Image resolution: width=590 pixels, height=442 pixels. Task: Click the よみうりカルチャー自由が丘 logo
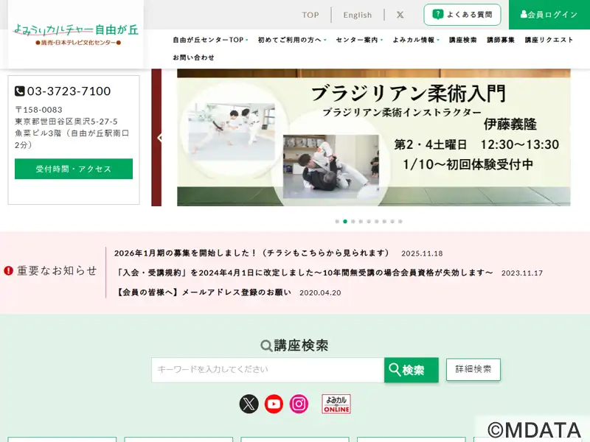76,34
